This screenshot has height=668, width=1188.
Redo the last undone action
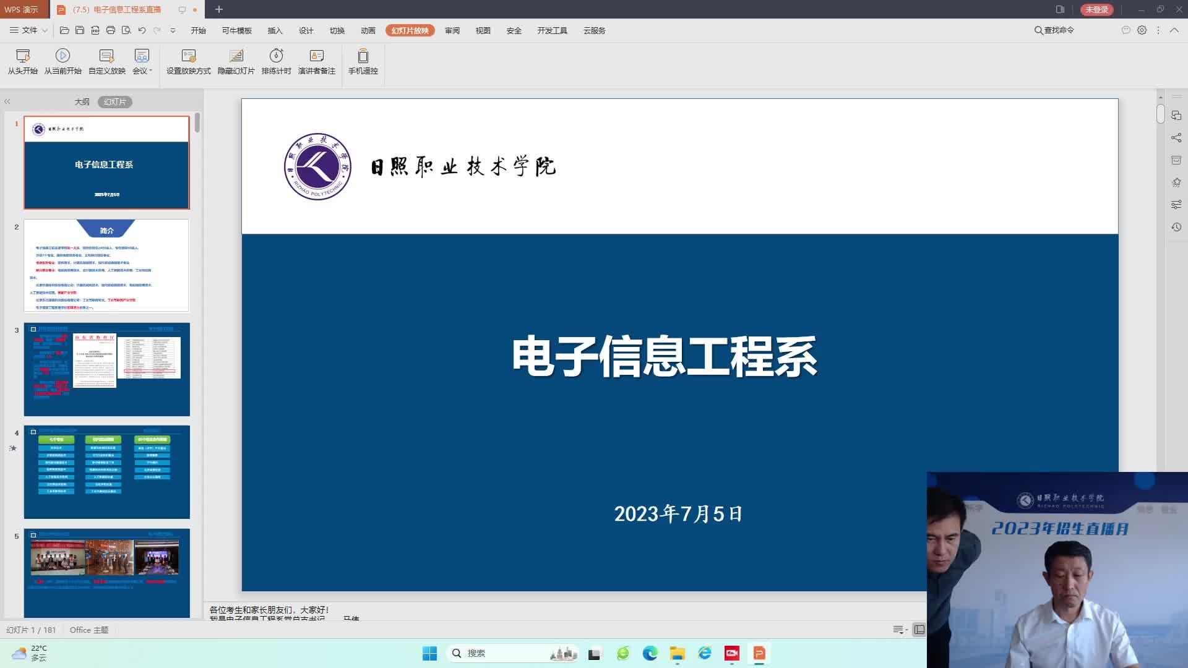(157, 30)
